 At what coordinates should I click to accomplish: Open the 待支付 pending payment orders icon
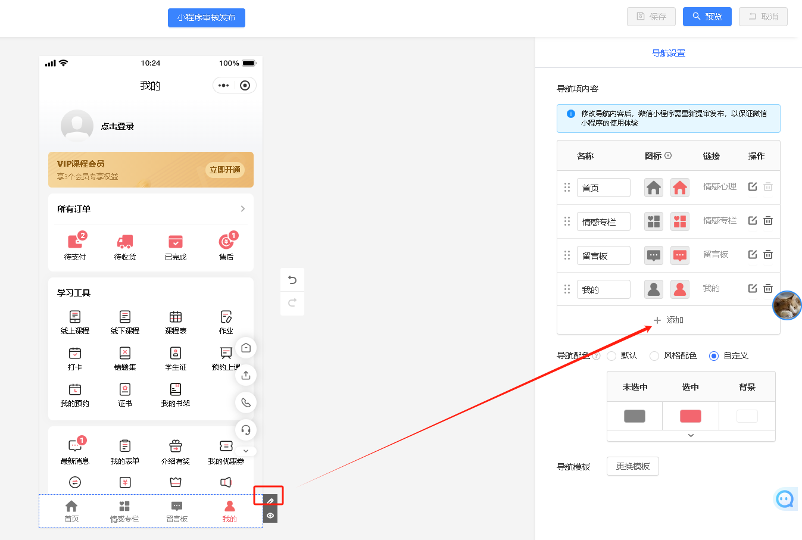click(75, 242)
